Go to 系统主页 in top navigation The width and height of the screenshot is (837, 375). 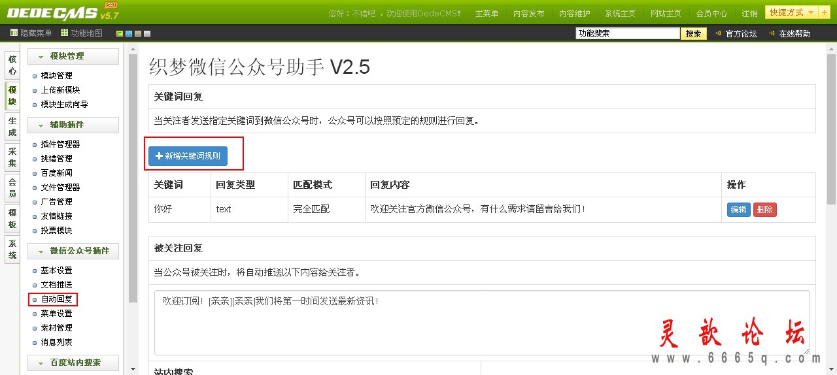click(x=620, y=14)
